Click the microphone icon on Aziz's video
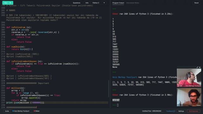This screenshot has height=114, width=203. tap(178, 86)
